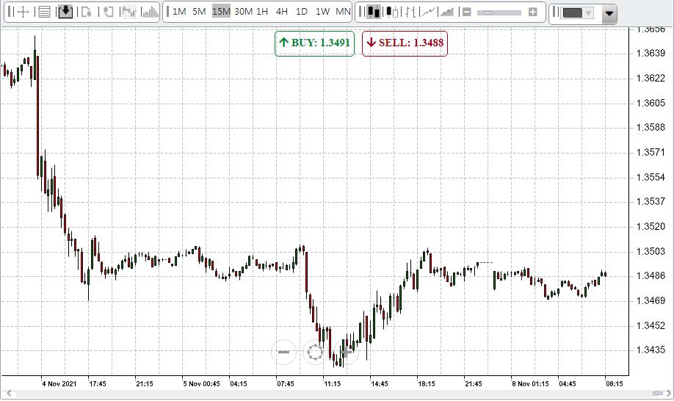Click the chart-type toolbar drag handle
The height and width of the screenshot is (401, 674).
click(x=360, y=12)
